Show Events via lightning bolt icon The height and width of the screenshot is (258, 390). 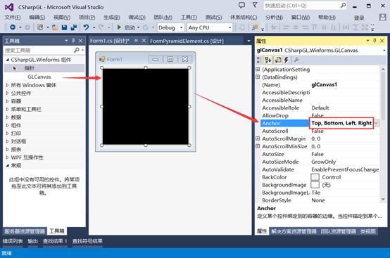click(x=287, y=60)
